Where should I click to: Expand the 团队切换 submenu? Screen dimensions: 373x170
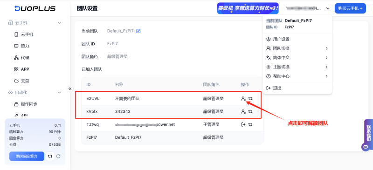(297, 48)
